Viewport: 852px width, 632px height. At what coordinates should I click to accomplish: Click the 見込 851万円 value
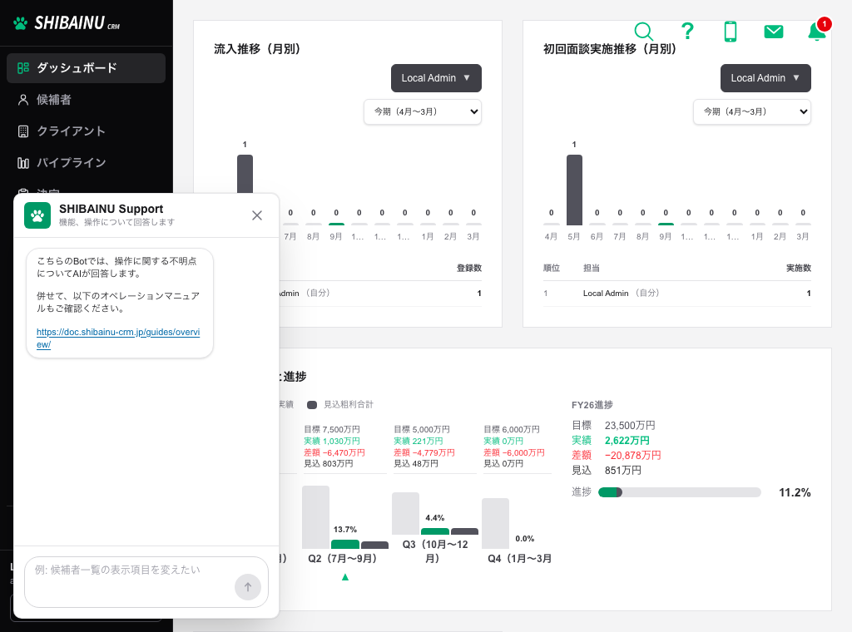click(x=622, y=470)
